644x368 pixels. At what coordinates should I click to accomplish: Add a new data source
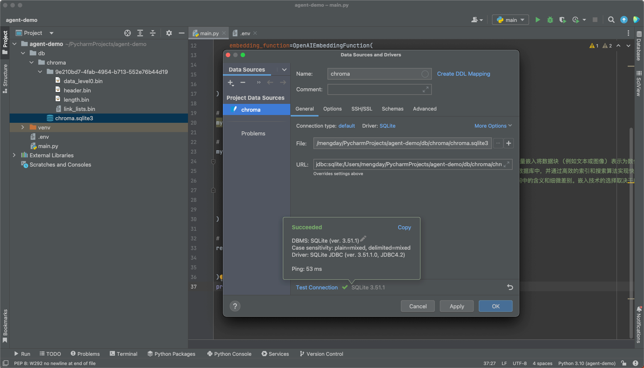tap(231, 83)
